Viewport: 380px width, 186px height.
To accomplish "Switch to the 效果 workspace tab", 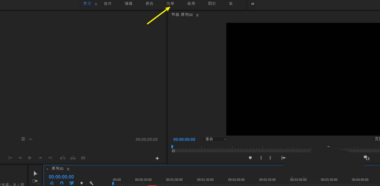I will point(170,4).
